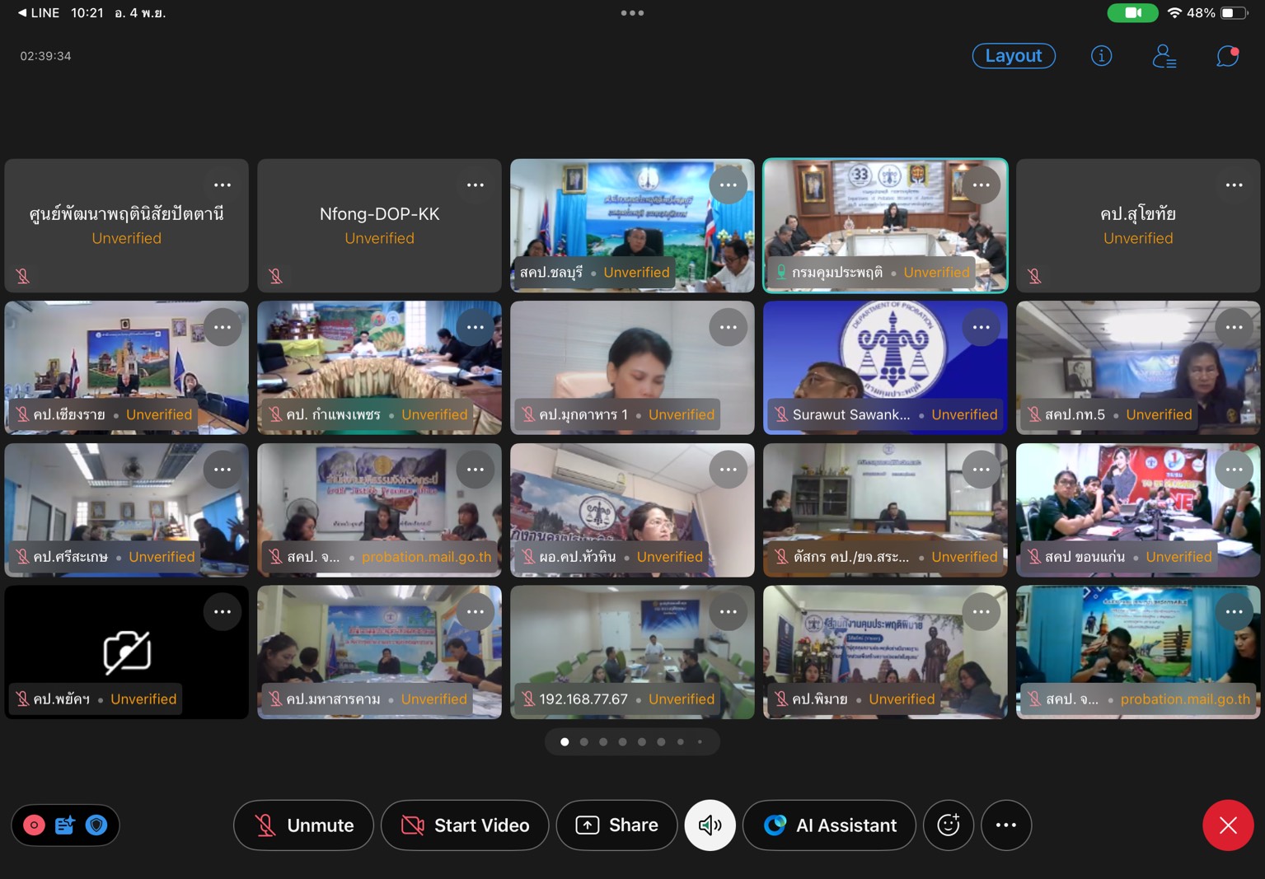Screen dimensions: 1265x879
Task: Open more options on สคป.ชลบุรี tile
Action: tap(729, 185)
